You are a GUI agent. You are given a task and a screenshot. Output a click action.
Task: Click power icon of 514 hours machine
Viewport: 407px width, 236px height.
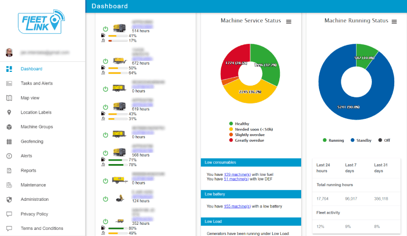tap(105, 29)
